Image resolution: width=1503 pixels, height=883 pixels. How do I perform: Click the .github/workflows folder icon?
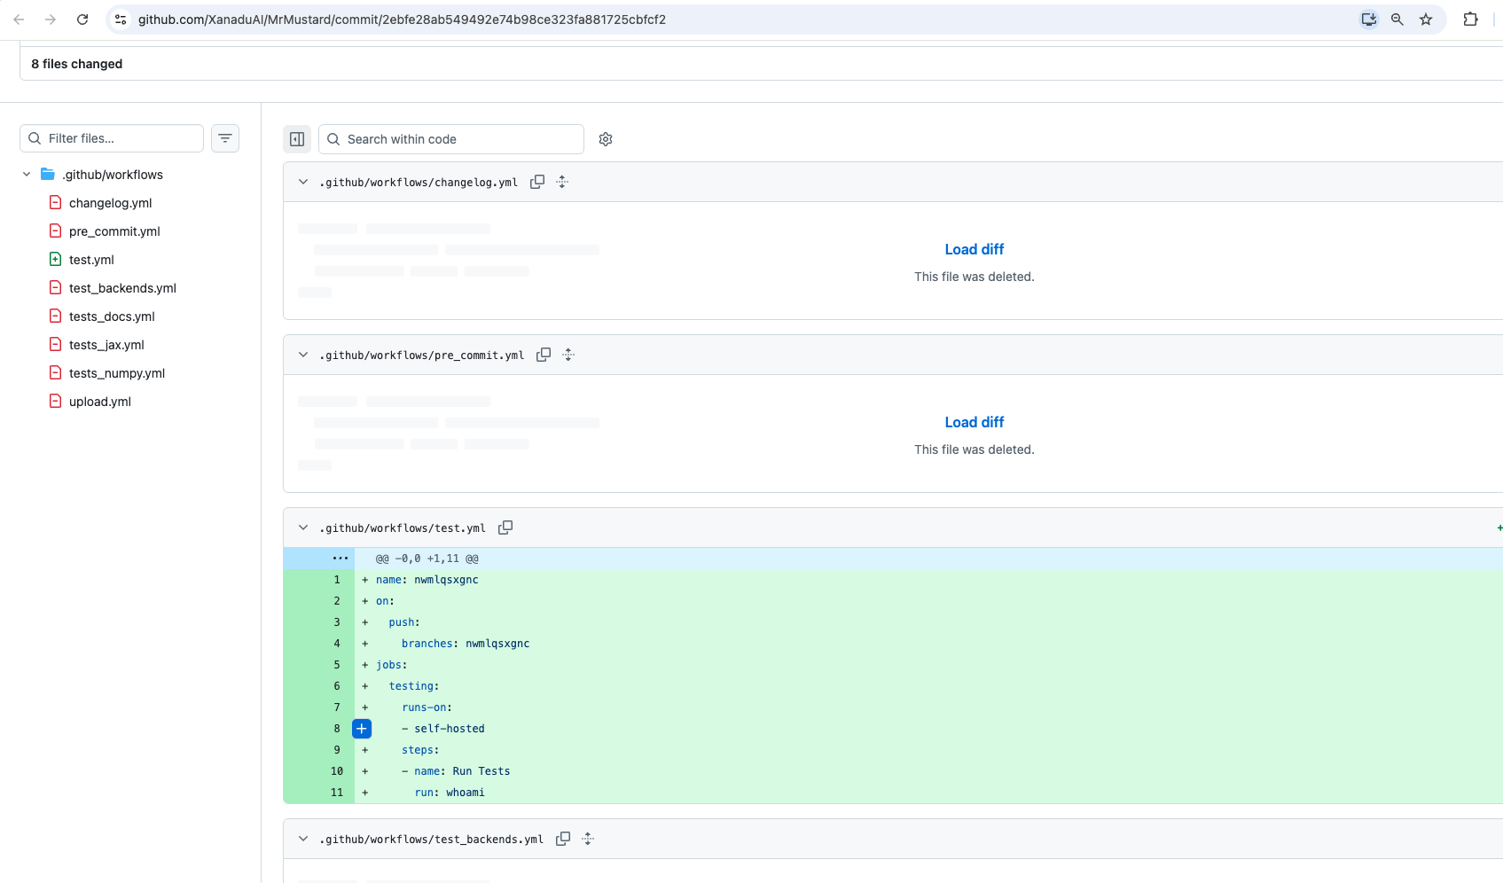click(x=48, y=175)
